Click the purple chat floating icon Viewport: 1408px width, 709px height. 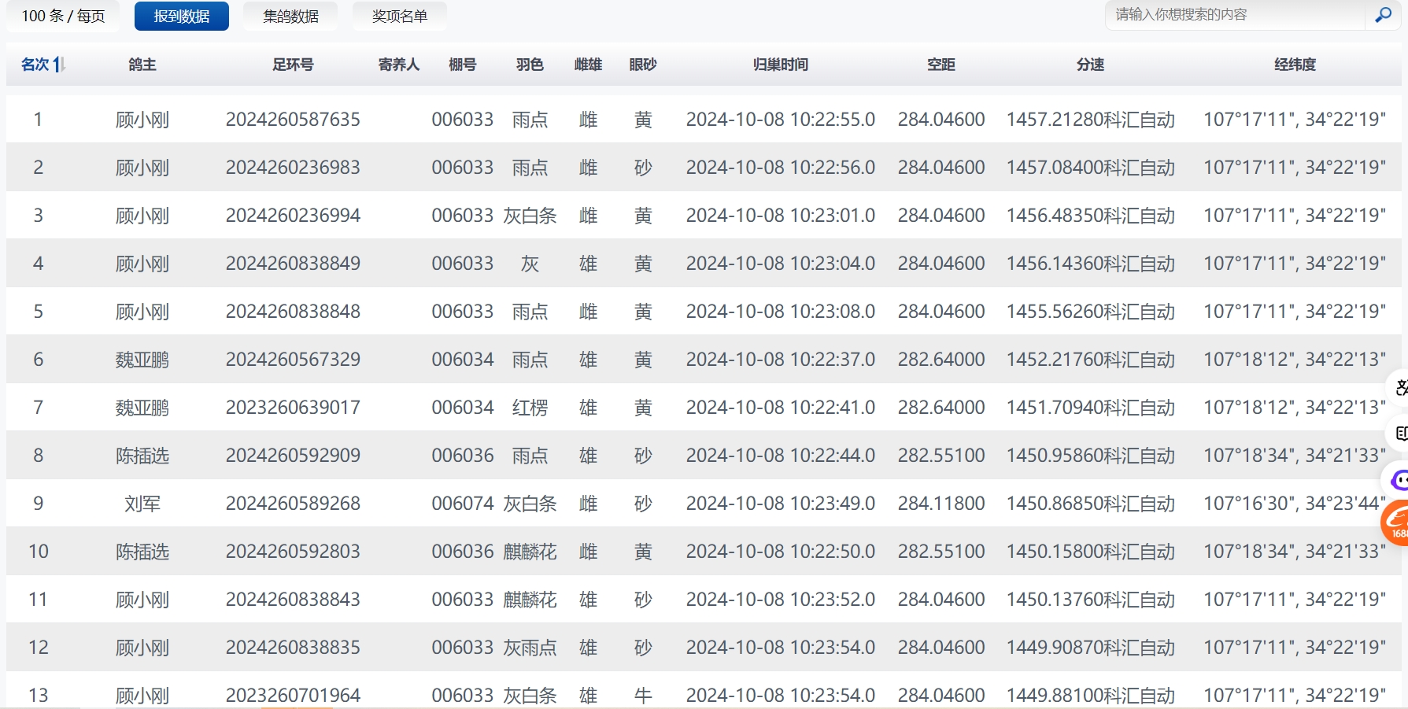(1398, 479)
